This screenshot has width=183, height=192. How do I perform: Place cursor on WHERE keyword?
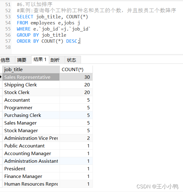[24, 29]
